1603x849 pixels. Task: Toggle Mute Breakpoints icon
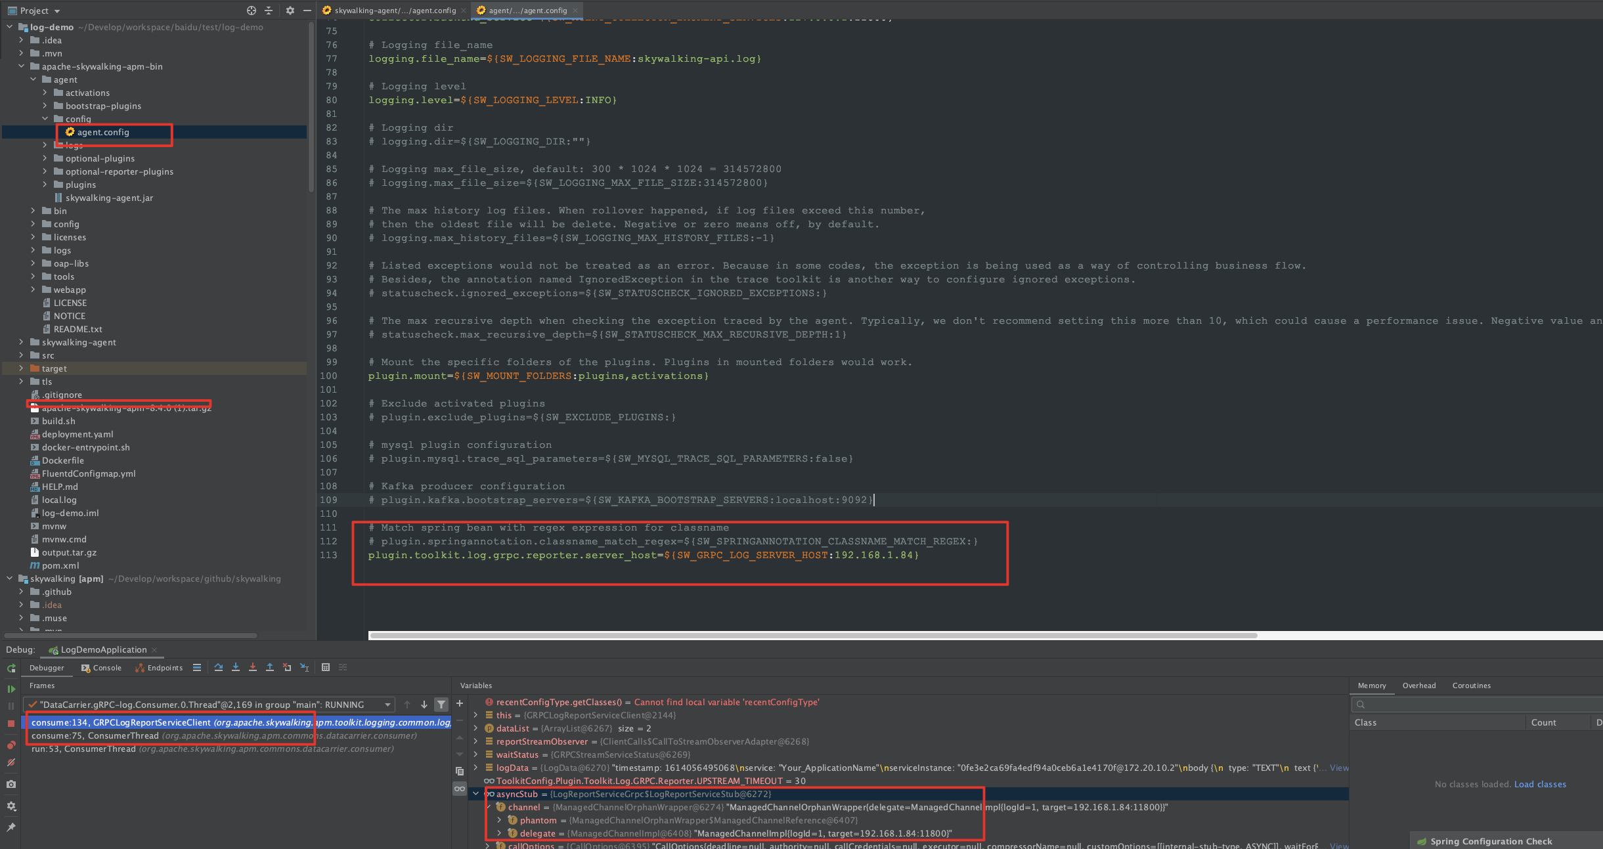tap(11, 762)
